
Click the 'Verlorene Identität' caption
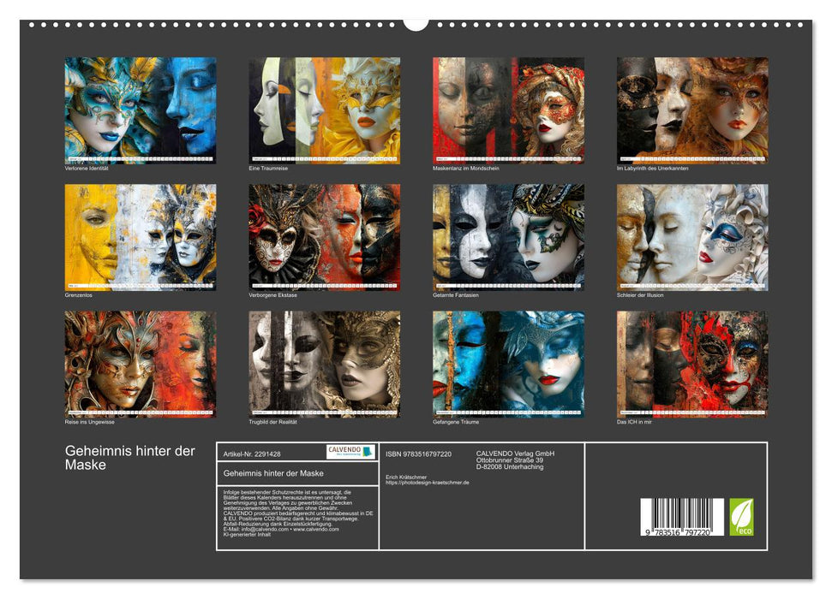point(87,169)
